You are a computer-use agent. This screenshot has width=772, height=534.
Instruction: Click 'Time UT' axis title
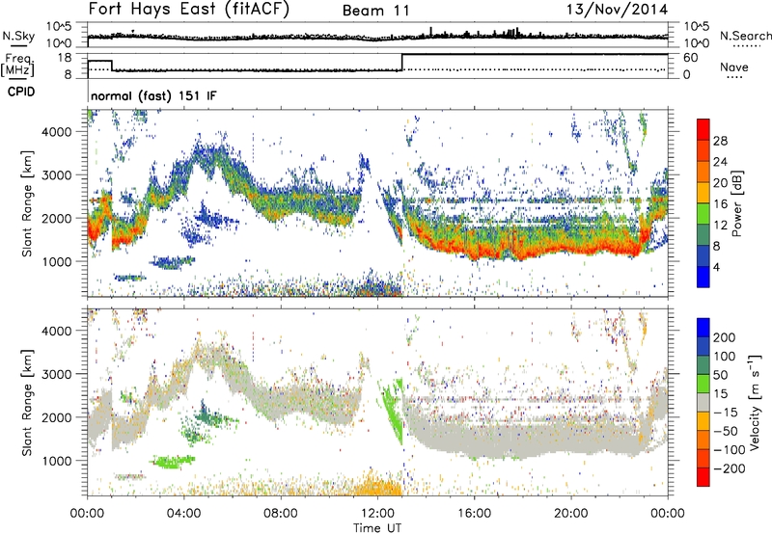[377, 527]
